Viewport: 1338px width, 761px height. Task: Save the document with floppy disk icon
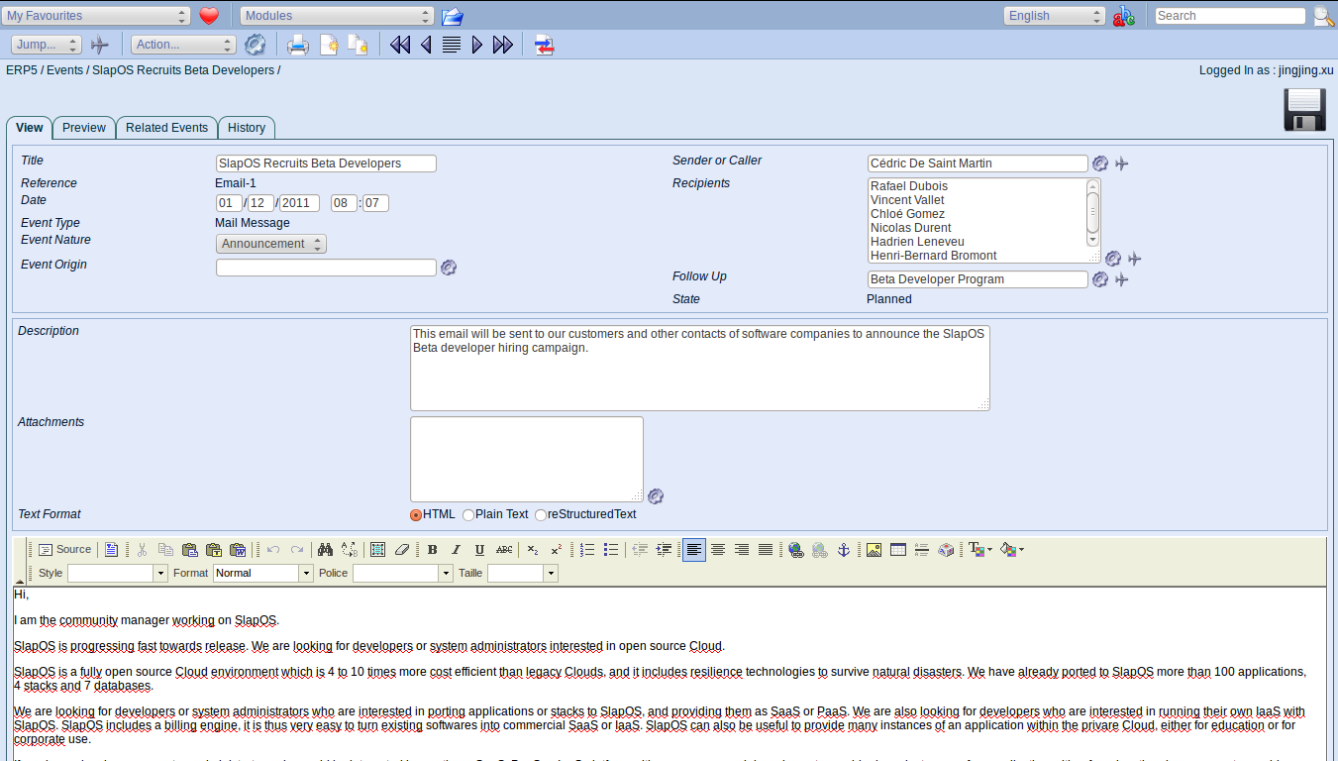click(1305, 109)
